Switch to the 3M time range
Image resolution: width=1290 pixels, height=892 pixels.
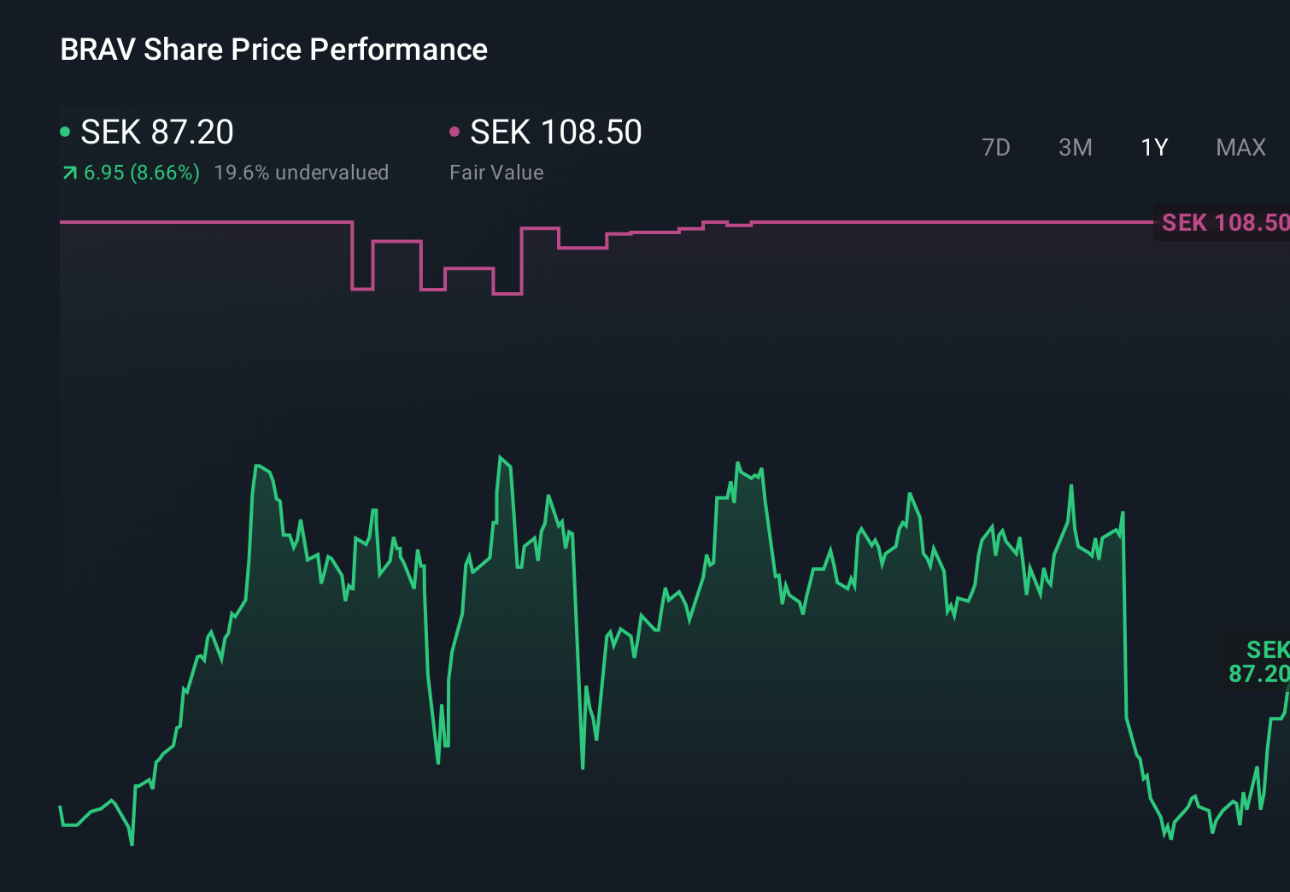pyautogui.click(x=1075, y=147)
